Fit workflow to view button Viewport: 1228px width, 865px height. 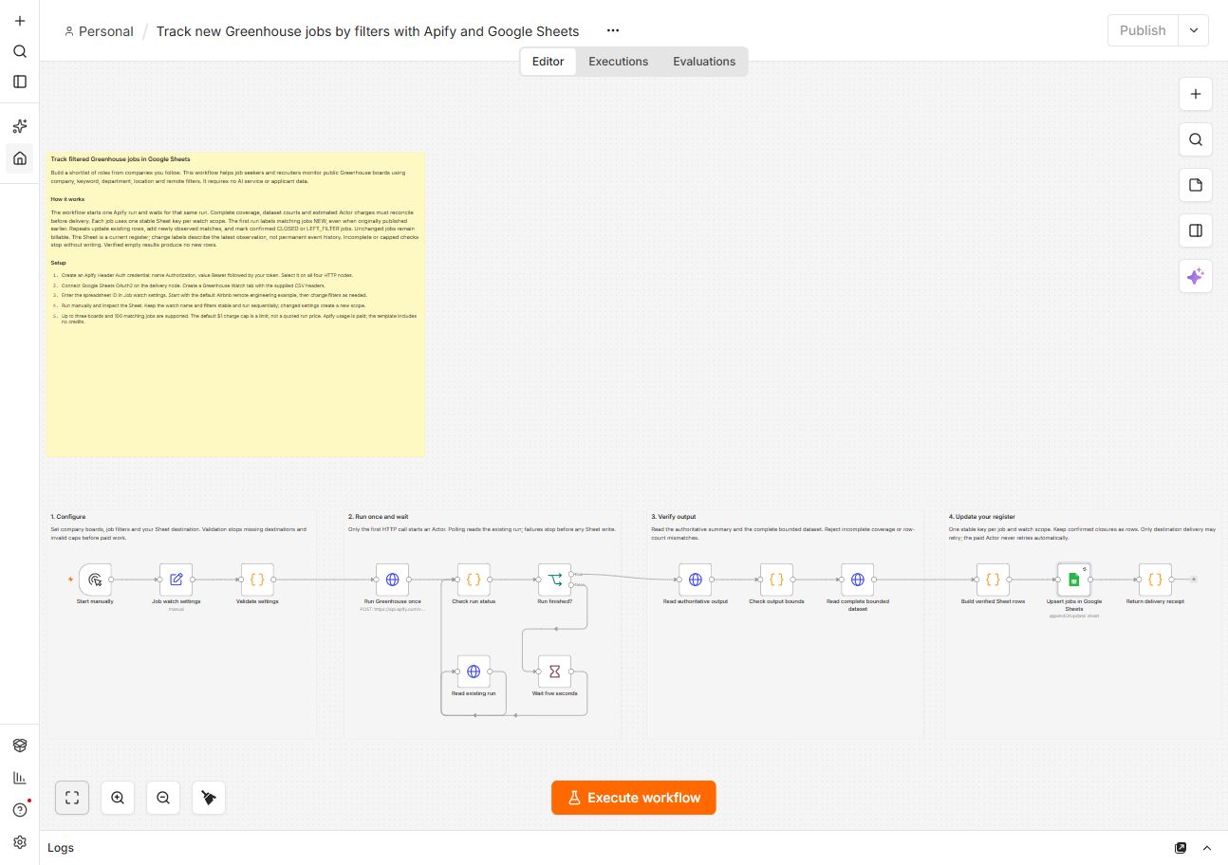coord(72,798)
